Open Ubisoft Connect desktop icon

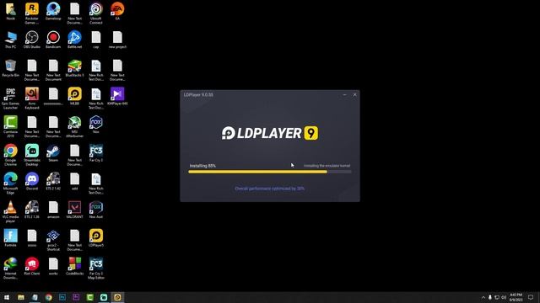click(95, 13)
